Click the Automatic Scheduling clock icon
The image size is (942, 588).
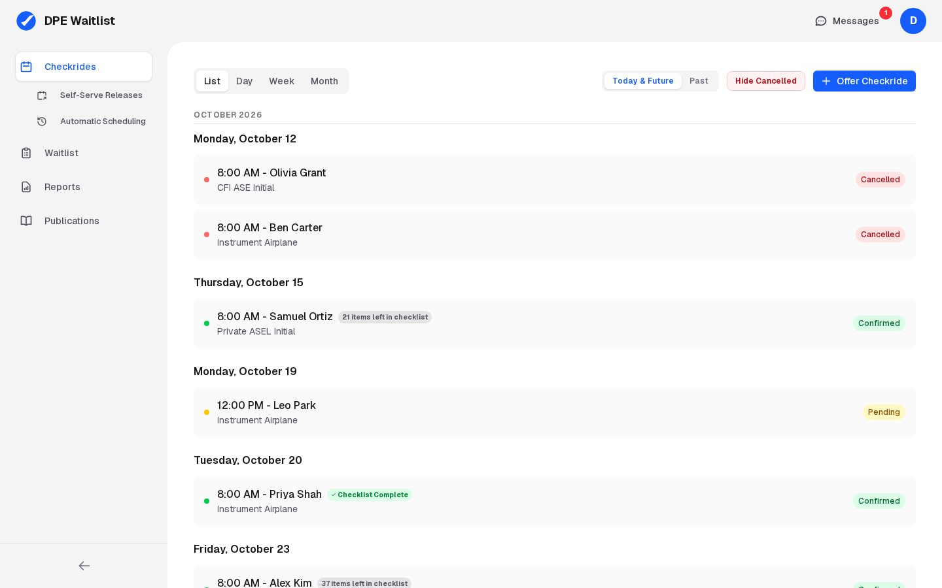[x=42, y=122]
